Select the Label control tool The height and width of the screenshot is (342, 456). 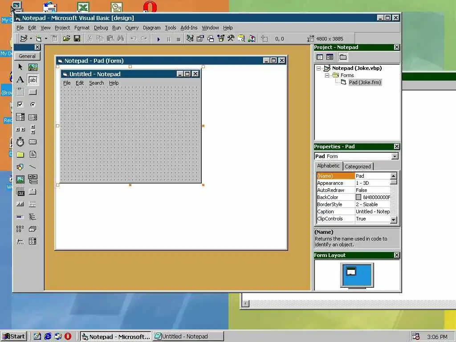pyautogui.click(x=20, y=80)
